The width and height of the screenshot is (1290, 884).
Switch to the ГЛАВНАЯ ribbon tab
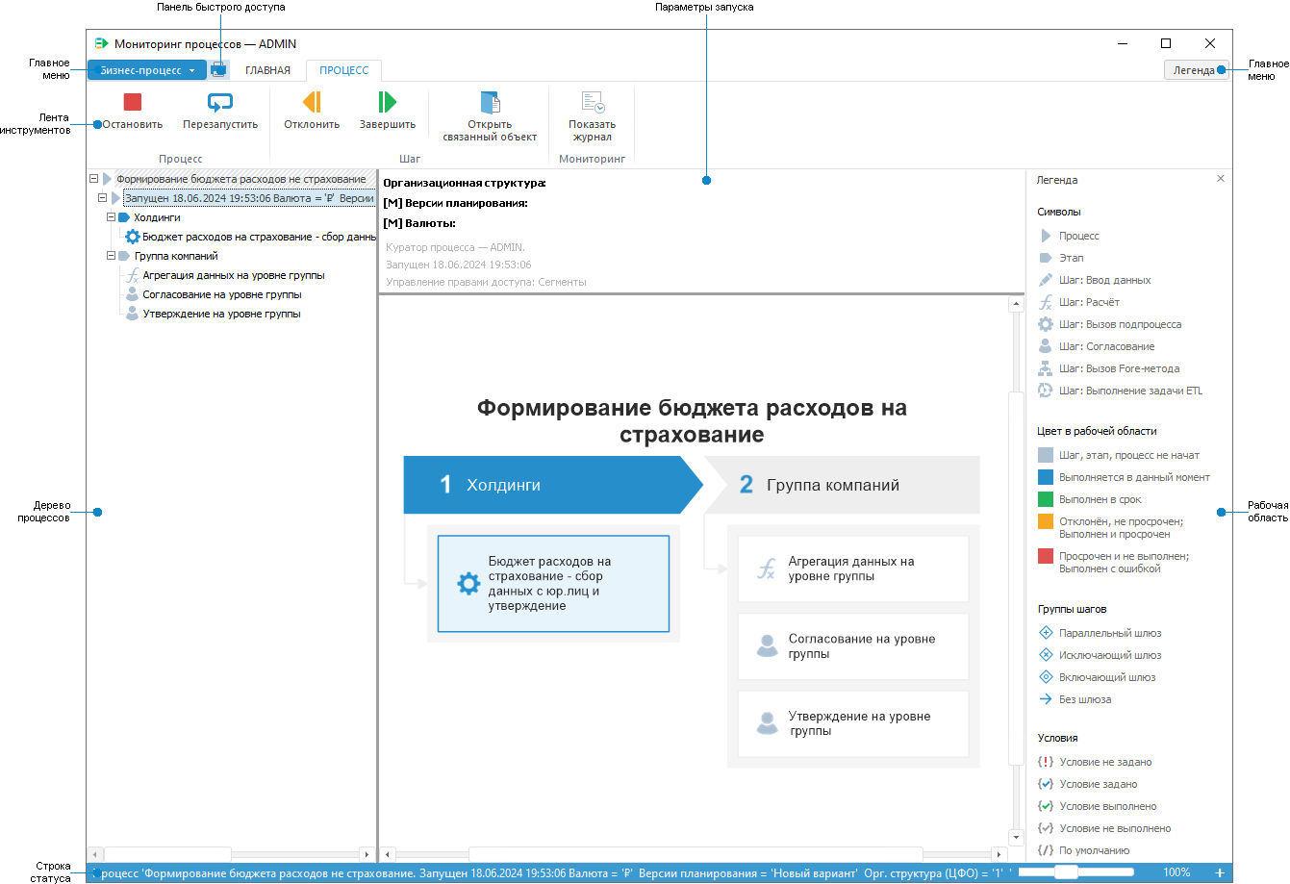pyautogui.click(x=266, y=69)
